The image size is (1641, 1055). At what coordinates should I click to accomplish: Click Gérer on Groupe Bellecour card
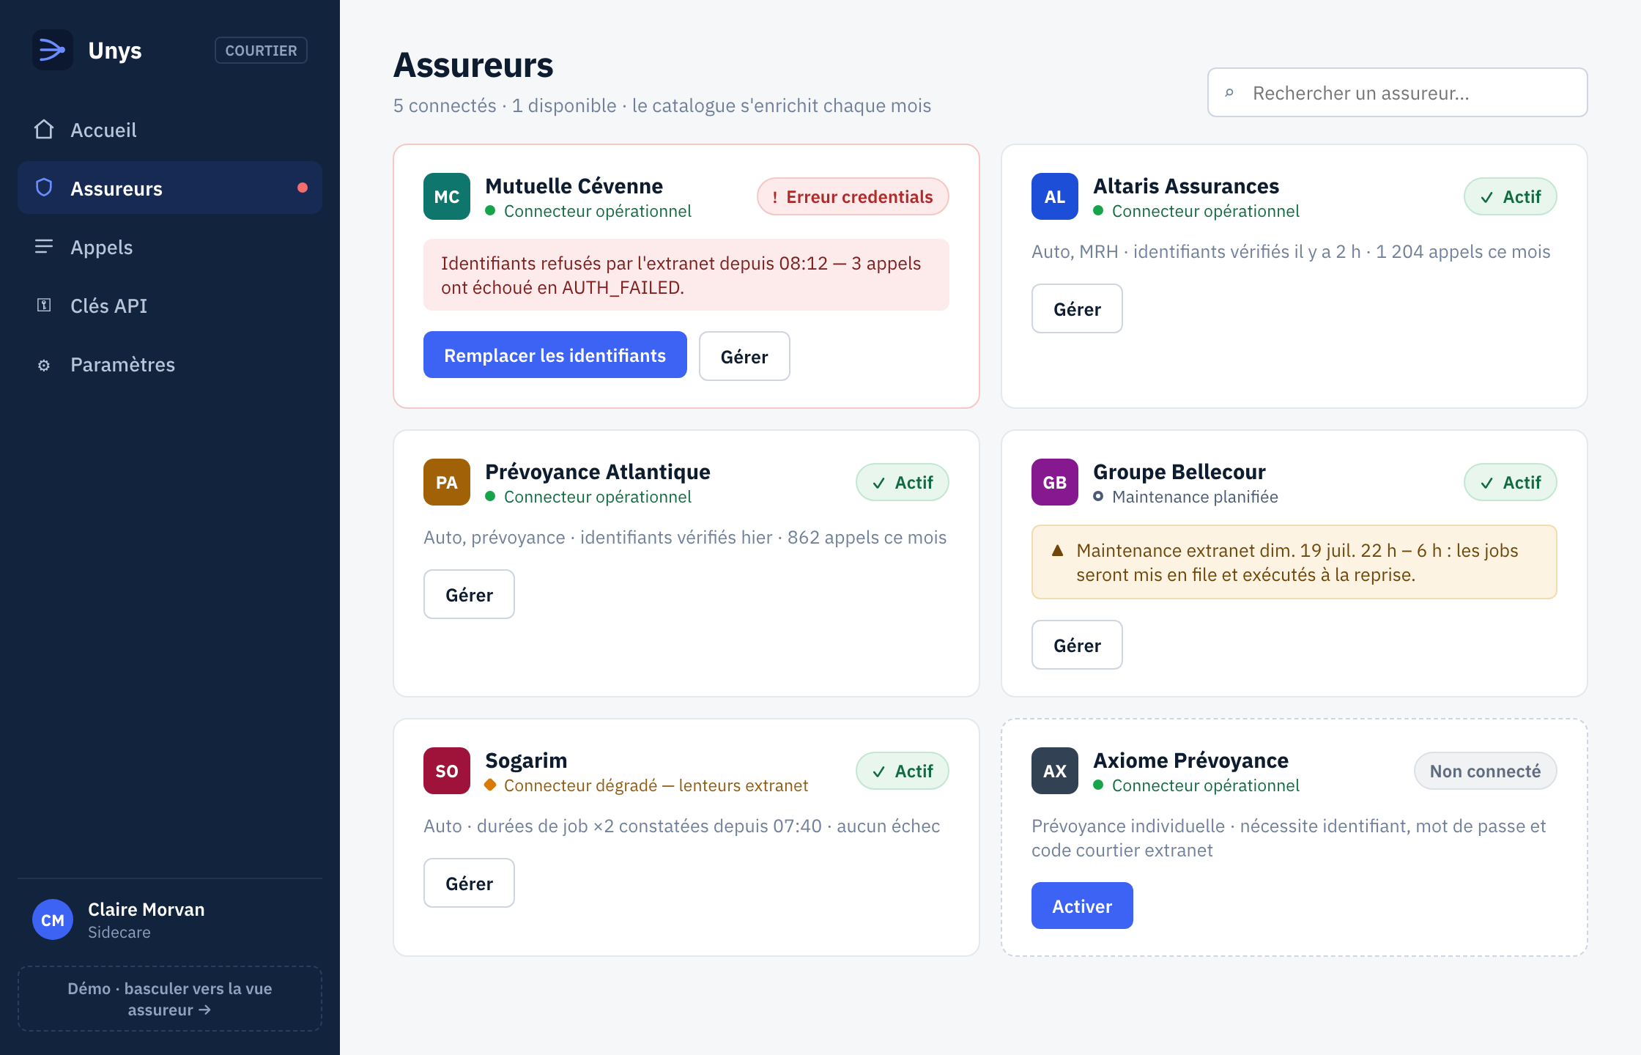pyautogui.click(x=1077, y=645)
